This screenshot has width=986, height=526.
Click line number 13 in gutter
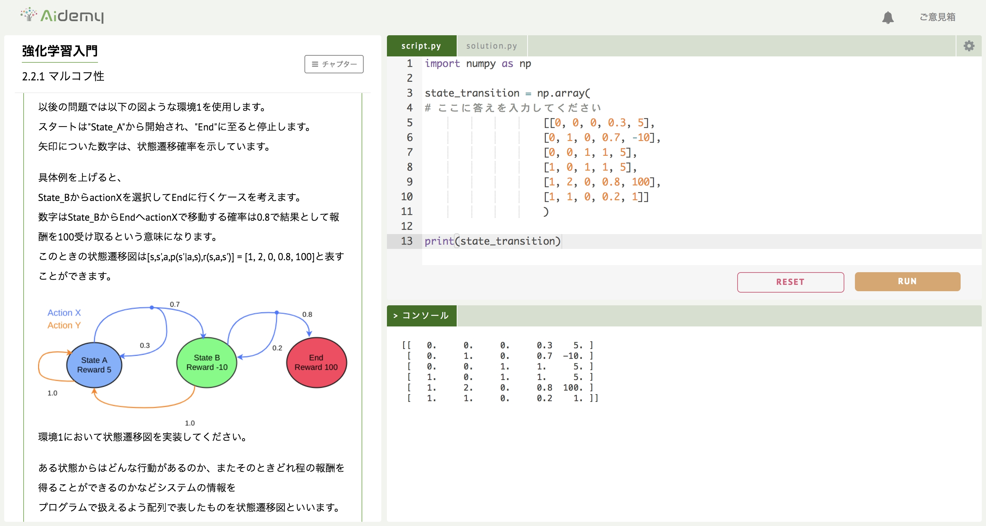(407, 241)
